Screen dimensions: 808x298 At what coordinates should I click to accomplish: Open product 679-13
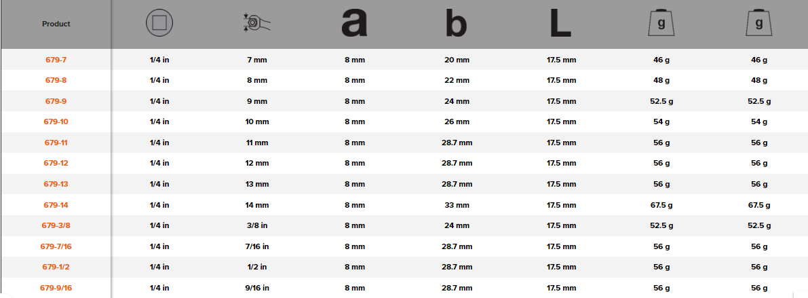tap(56, 184)
